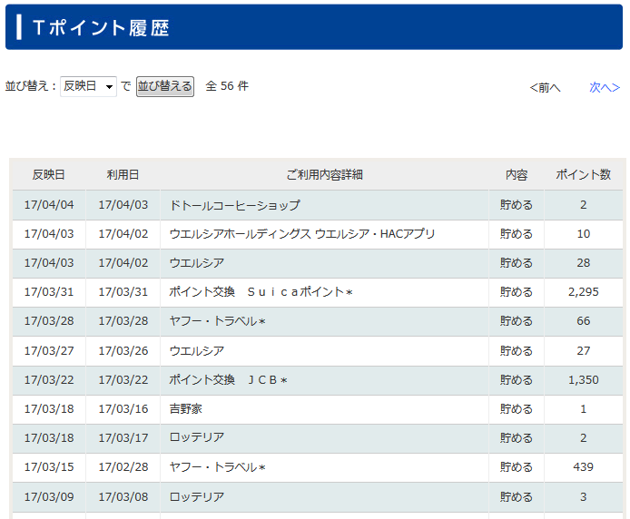Click ポイント交換 JCB entry
This screenshot has width=630, height=519.
click(x=228, y=380)
